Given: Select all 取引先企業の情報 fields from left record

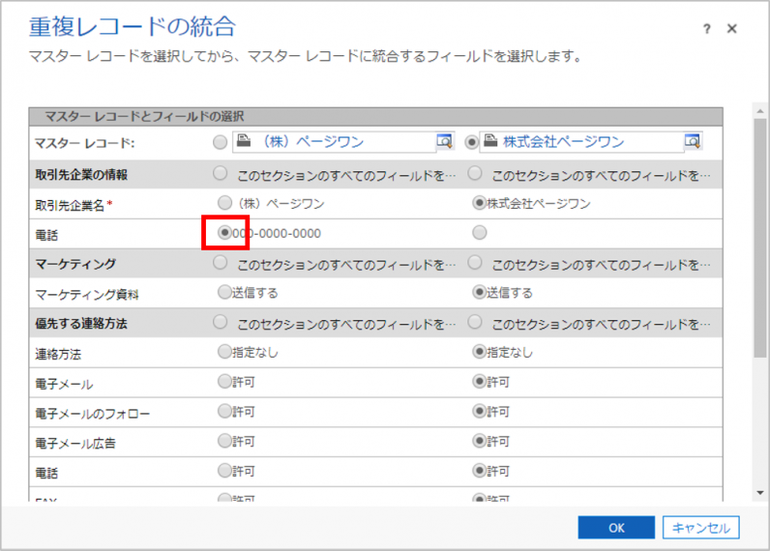Looking at the screenshot, I should tap(221, 174).
